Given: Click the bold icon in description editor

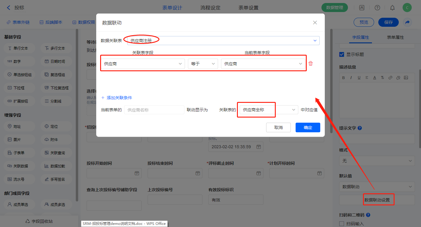Looking at the screenshot, I should [343, 78].
